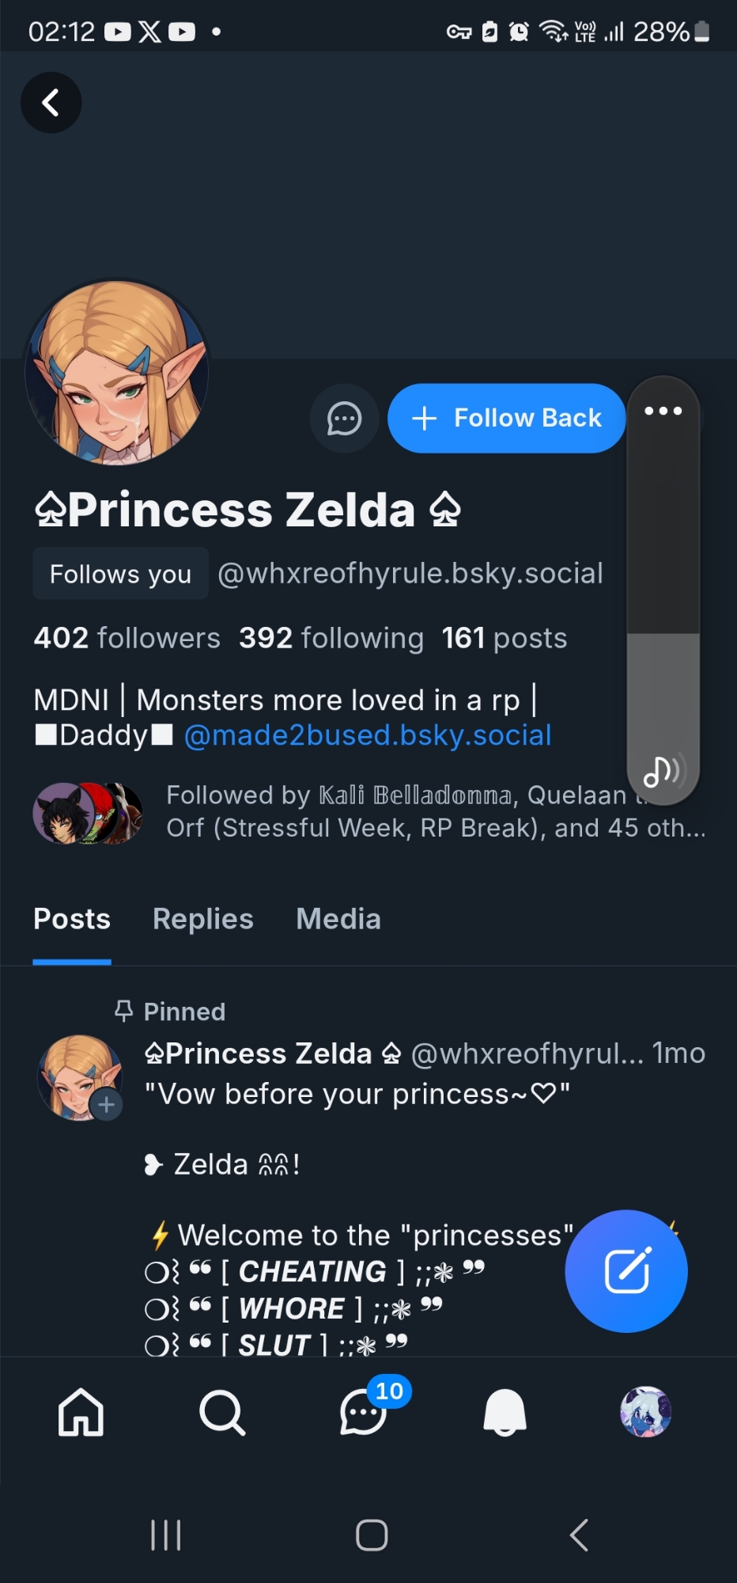Open the three-dot more options menu
This screenshot has width=737, height=1583.
663,411
